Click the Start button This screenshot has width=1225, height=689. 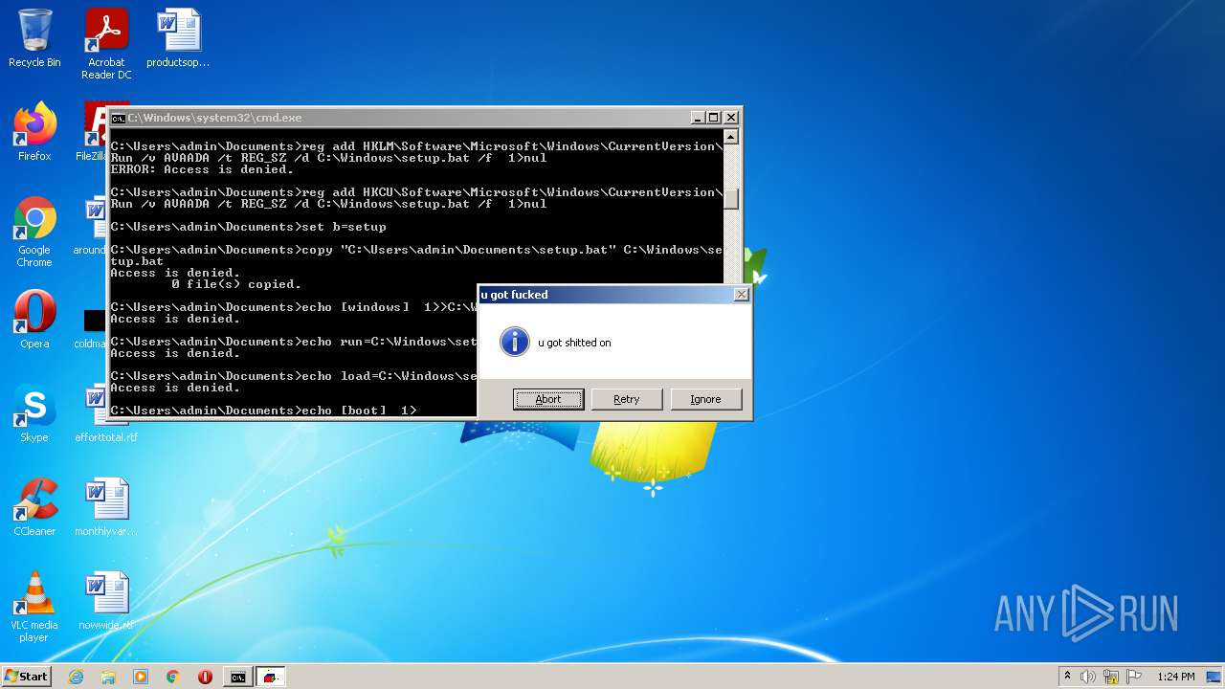[26, 677]
